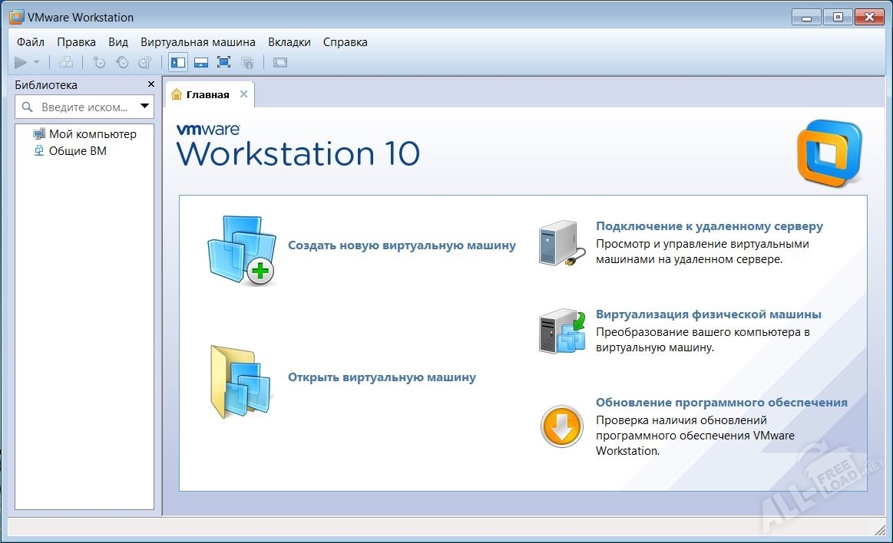Click the revert to snapshot toolbar icon
The image size is (893, 543).
[122, 62]
